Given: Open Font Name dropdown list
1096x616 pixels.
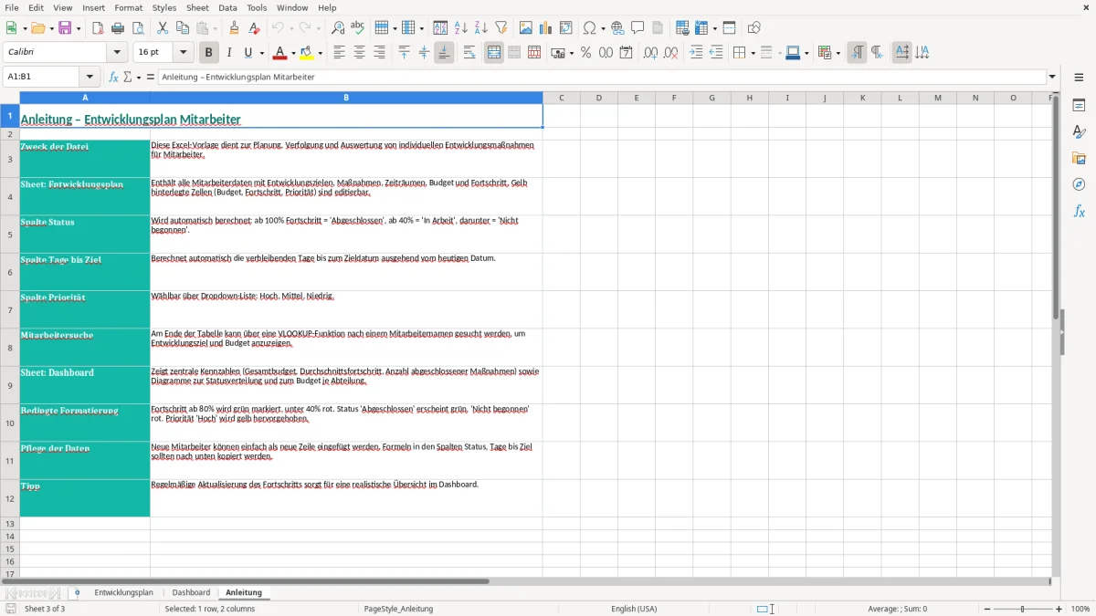Looking at the screenshot, I should pos(117,53).
